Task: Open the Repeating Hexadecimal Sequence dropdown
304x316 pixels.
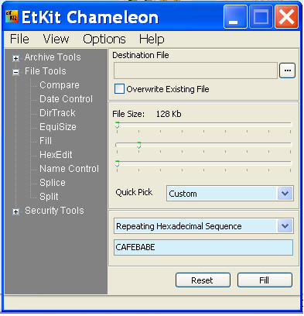Action: pyautogui.click(x=203, y=226)
